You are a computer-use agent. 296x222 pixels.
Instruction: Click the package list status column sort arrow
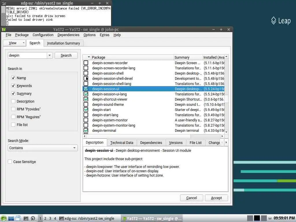89,57
